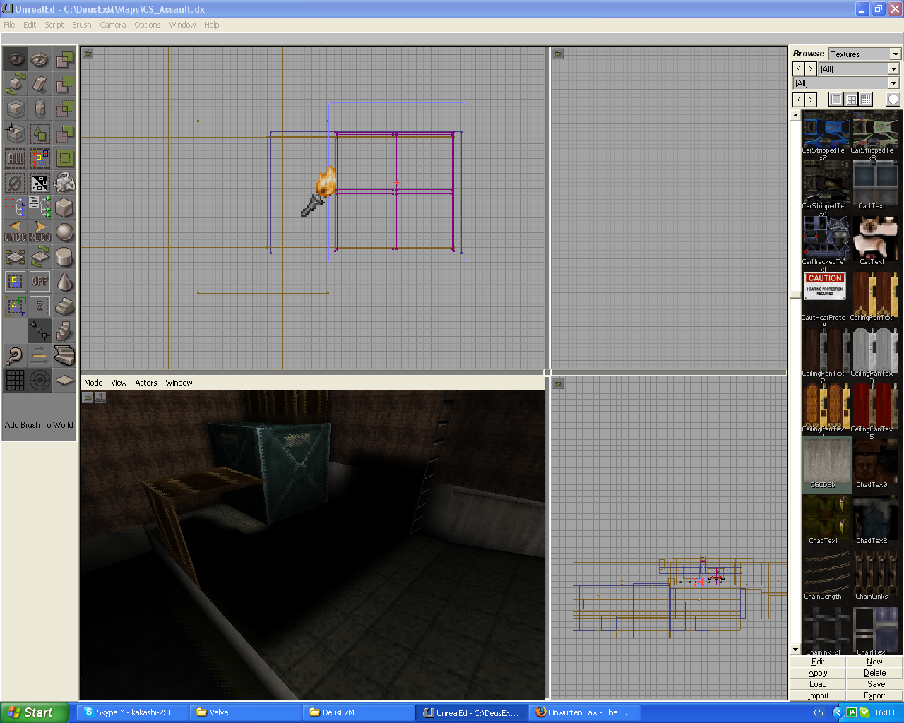Click the add mover brush cubes icon
The width and height of the screenshot is (904, 723).
click(65, 183)
